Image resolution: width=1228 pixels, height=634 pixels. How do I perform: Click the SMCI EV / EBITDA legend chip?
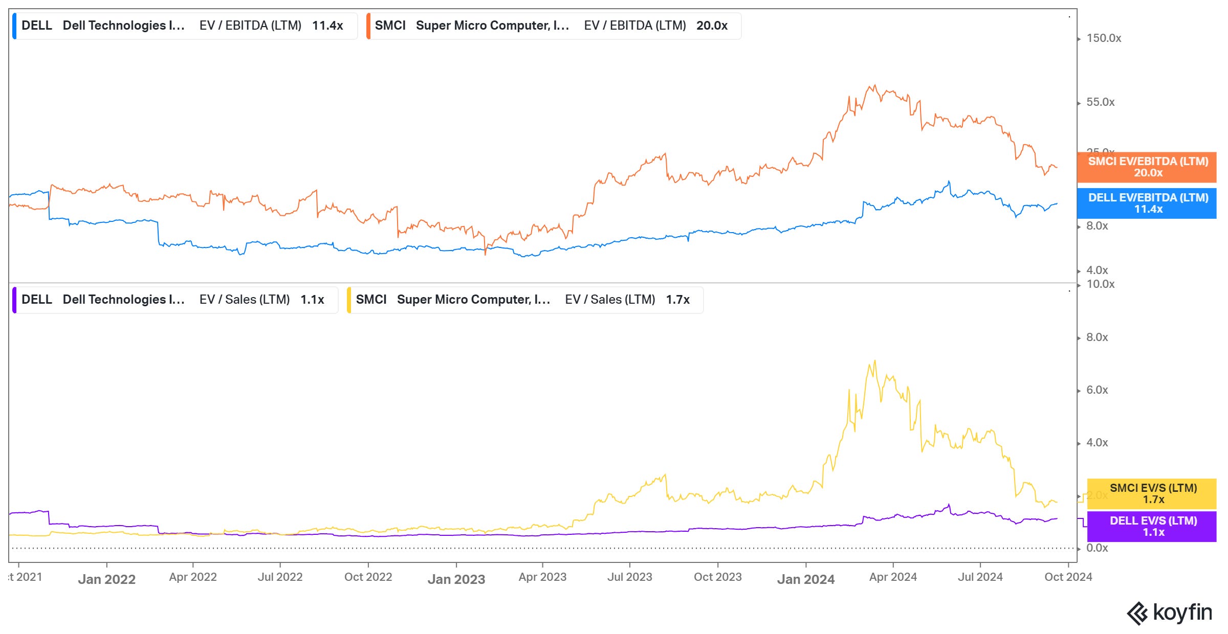pos(554,26)
